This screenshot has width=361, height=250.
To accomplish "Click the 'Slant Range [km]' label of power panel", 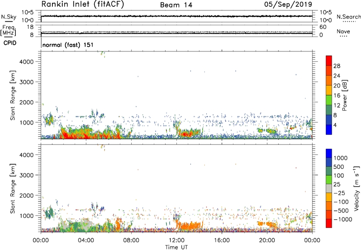I will [x=13, y=95].
